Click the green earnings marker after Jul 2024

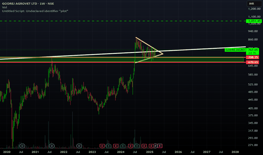tap(137, 146)
